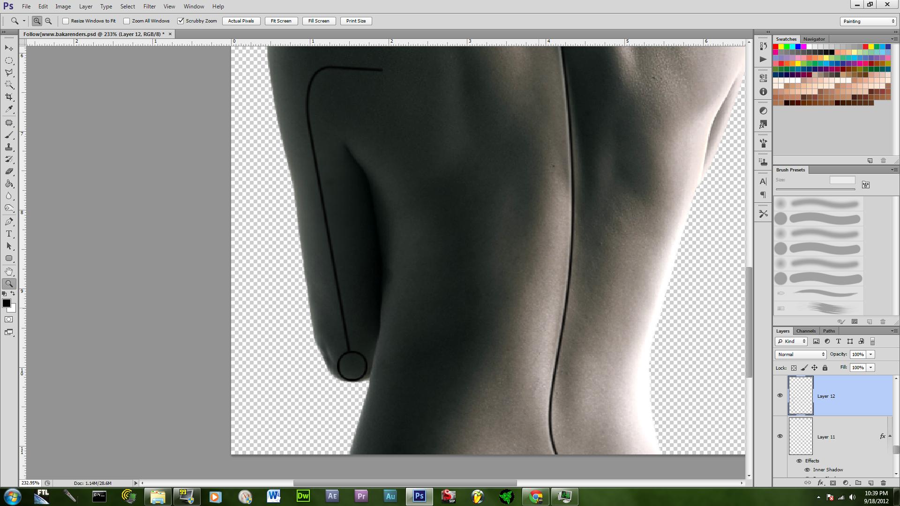This screenshot has width=900, height=506.
Task: Click the Fit Screen button
Action: coord(281,21)
